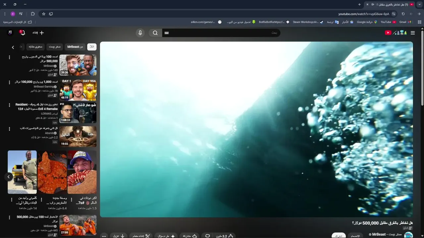Open options for the 1.5 million views Short
The image size is (424, 238).
tap(72, 200)
